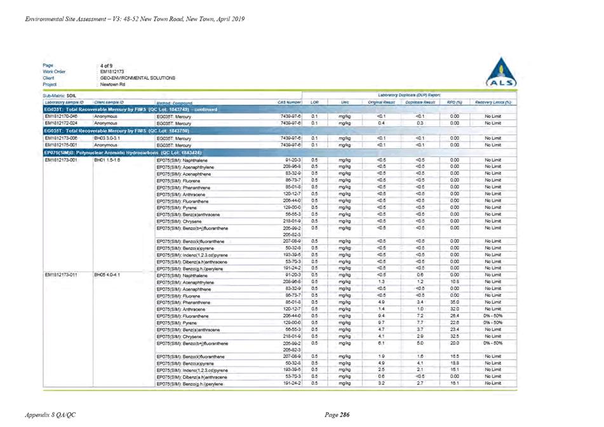Click the ALS triangle logo
604x427 pixels.
click(x=500, y=72)
